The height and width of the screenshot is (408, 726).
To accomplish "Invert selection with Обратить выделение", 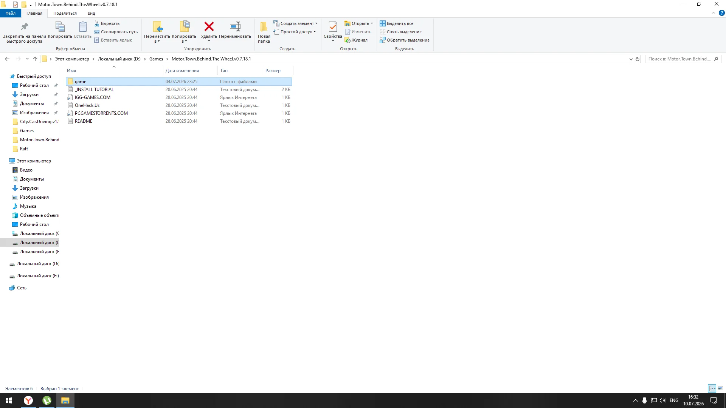I will 405,40.
